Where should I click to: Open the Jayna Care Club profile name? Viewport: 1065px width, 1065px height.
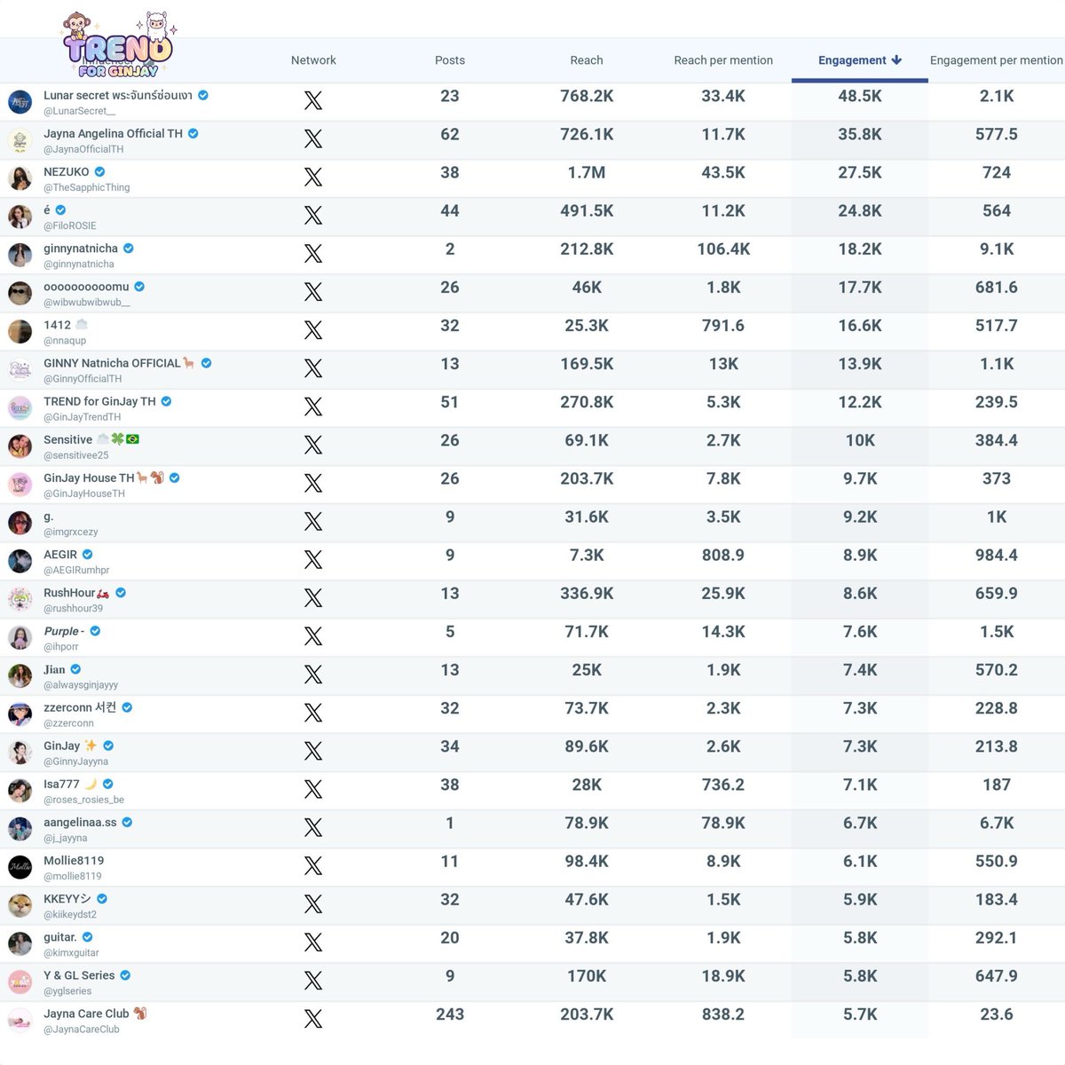tap(86, 1014)
